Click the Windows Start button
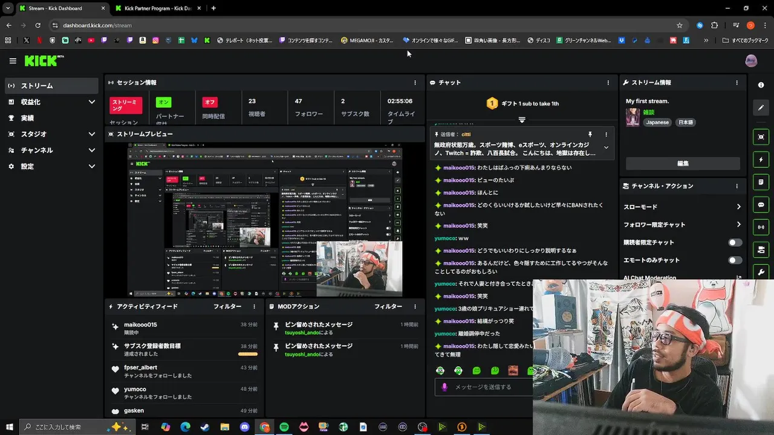 click(x=9, y=427)
